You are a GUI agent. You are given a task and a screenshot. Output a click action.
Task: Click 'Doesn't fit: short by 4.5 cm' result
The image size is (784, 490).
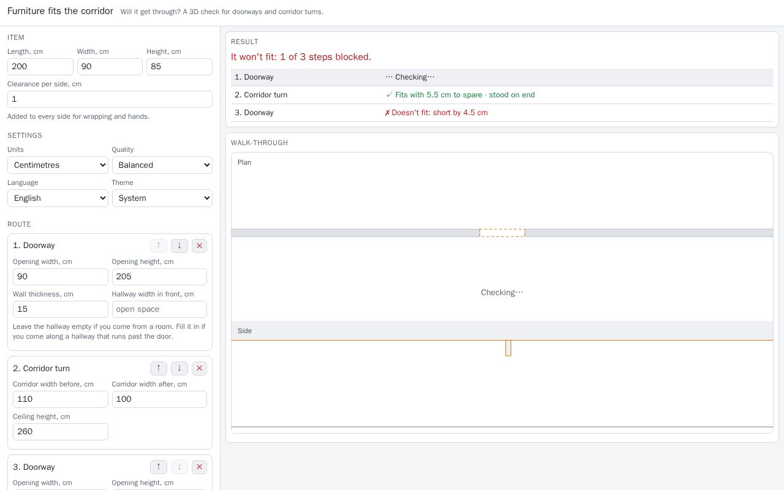(436, 113)
